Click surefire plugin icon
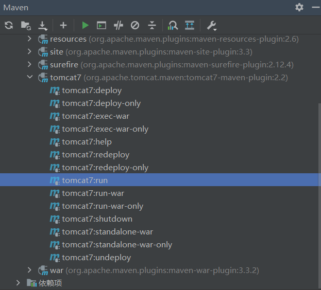Image resolution: width=321 pixels, height=290 pixels. 43,65
